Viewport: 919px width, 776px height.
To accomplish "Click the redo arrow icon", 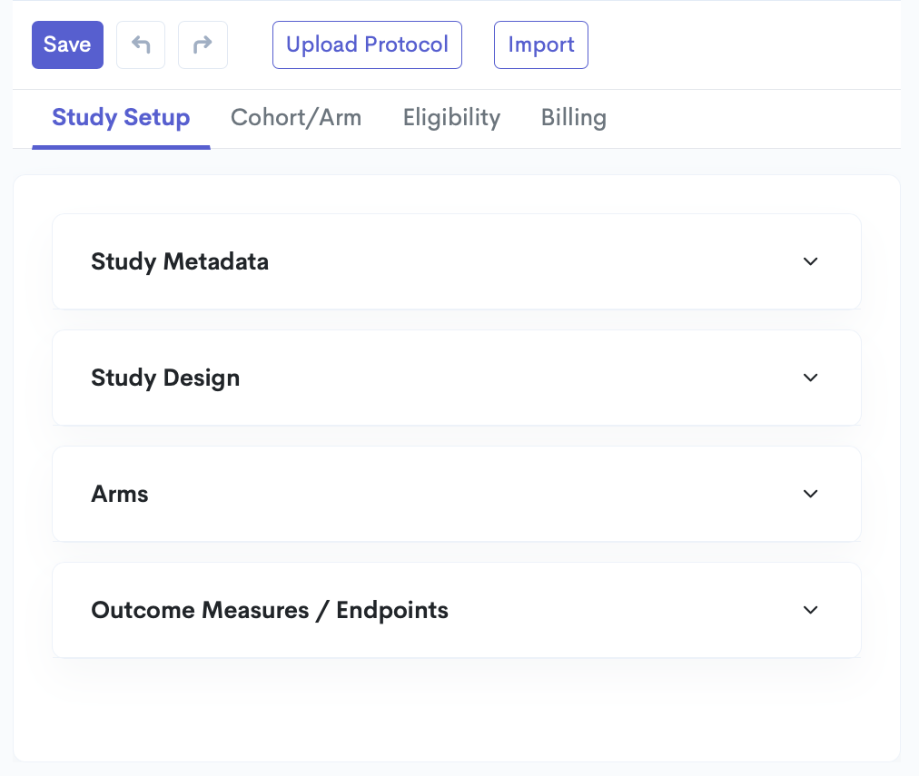I will [x=203, y=44].
